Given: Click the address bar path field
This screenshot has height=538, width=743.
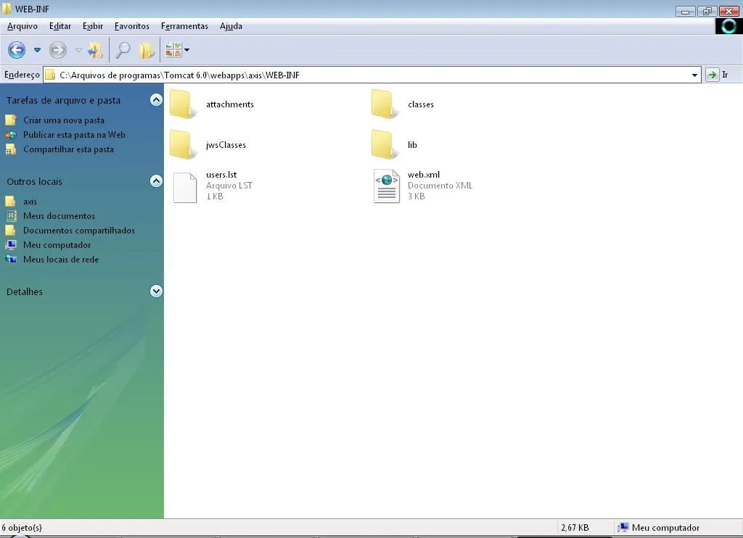Looking at the screenshot, I should click(x=372, y=75).
